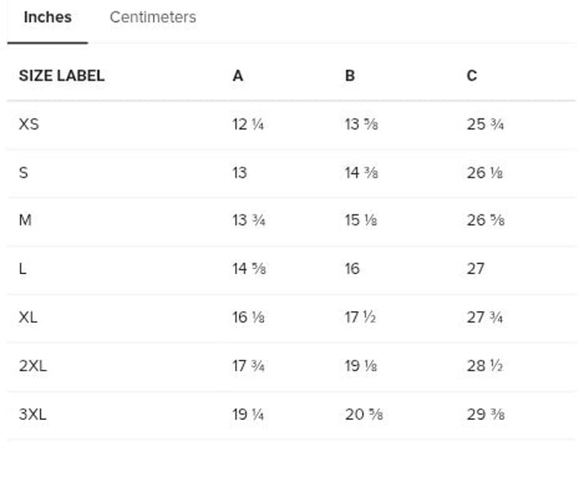
Task: Click column header A
Action: point(238,75)
